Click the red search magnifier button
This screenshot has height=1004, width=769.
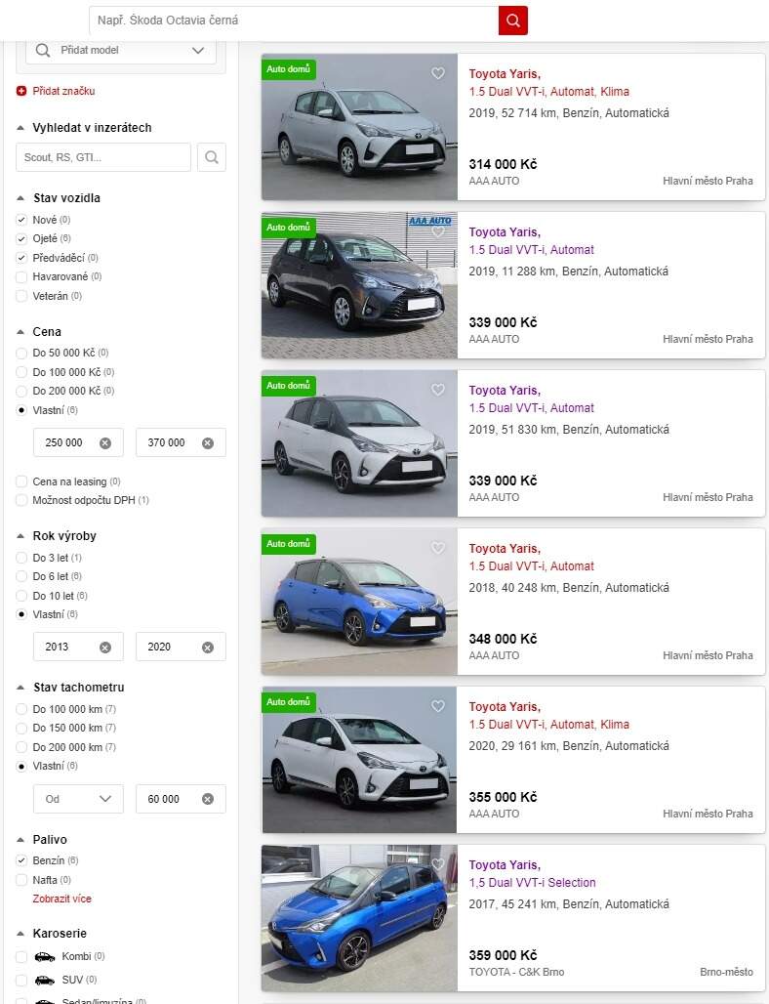pos(512,21)
